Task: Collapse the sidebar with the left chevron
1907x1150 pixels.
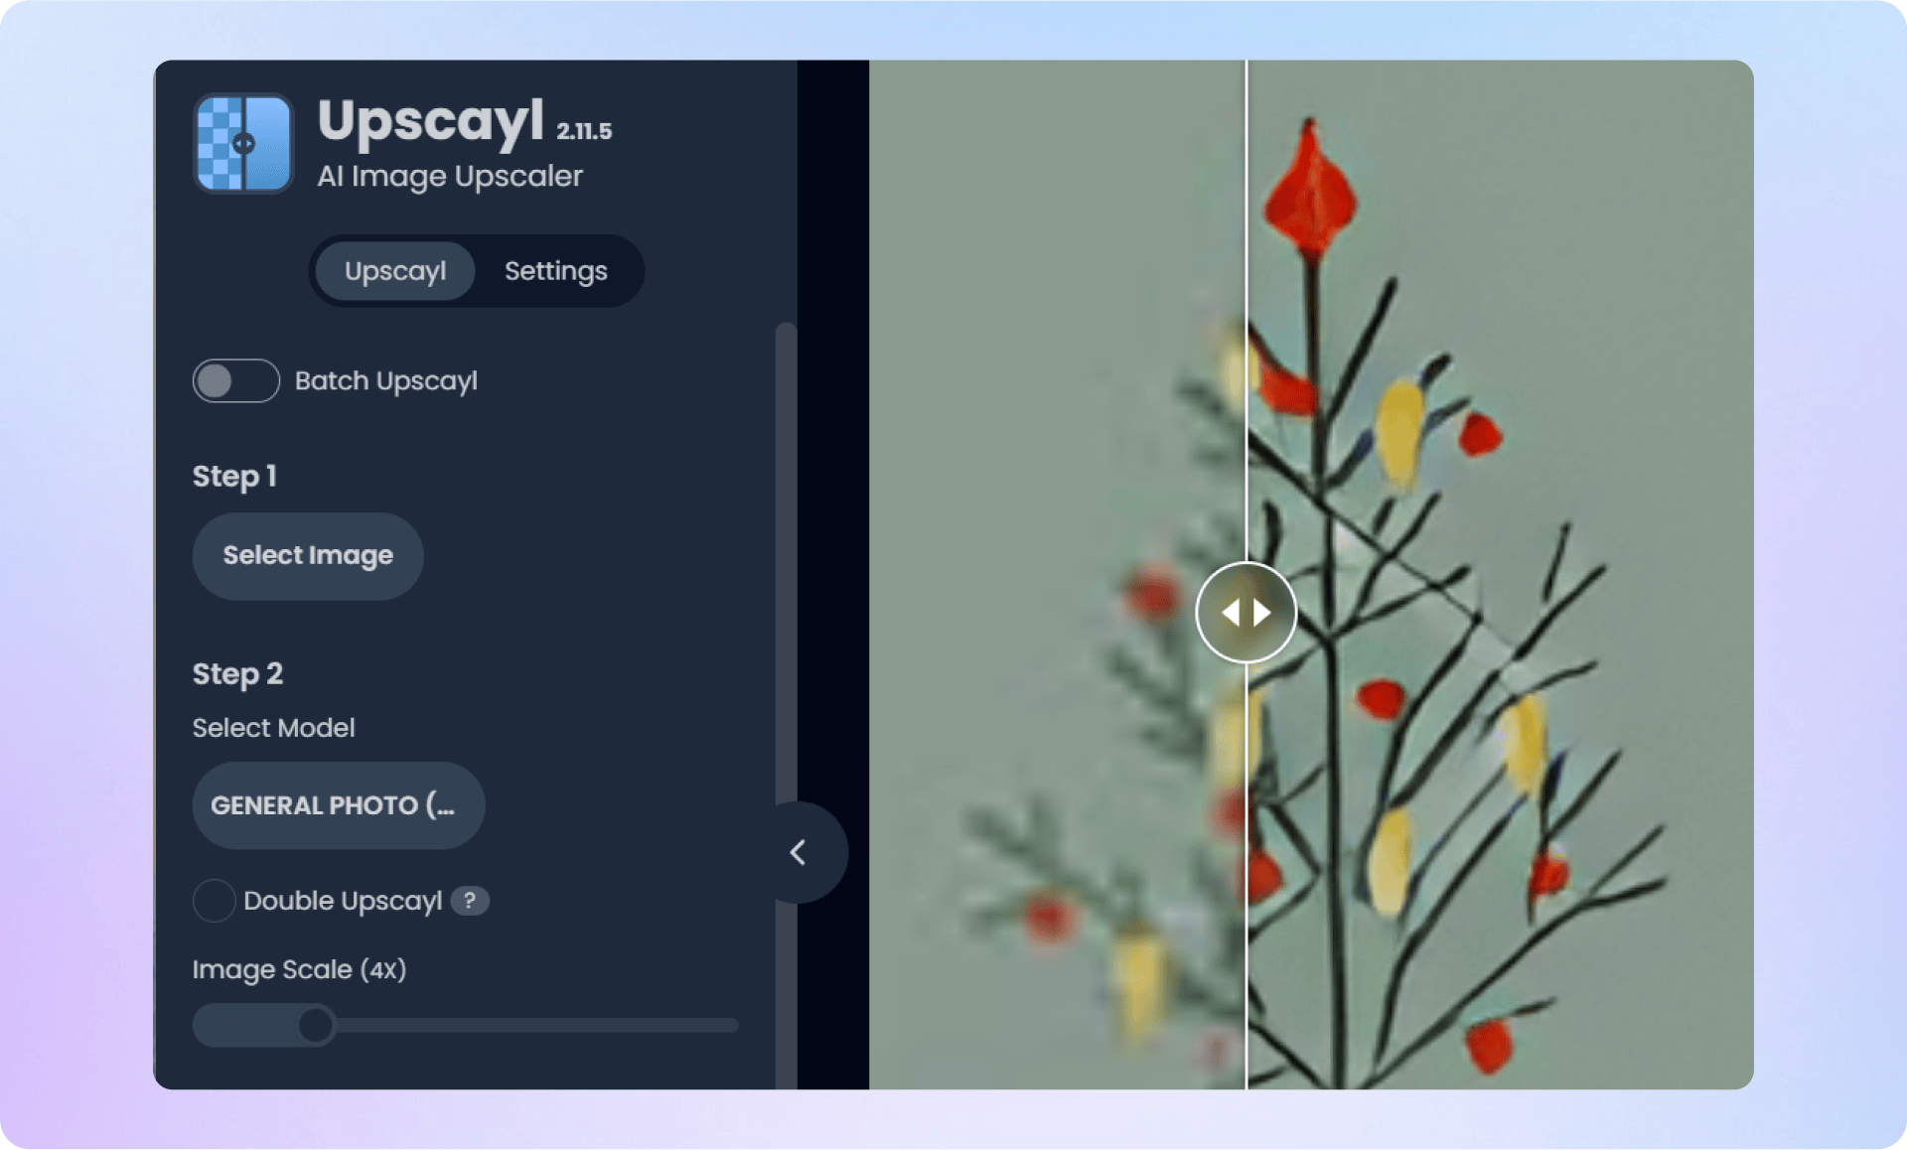Action: tap(799, 852)
